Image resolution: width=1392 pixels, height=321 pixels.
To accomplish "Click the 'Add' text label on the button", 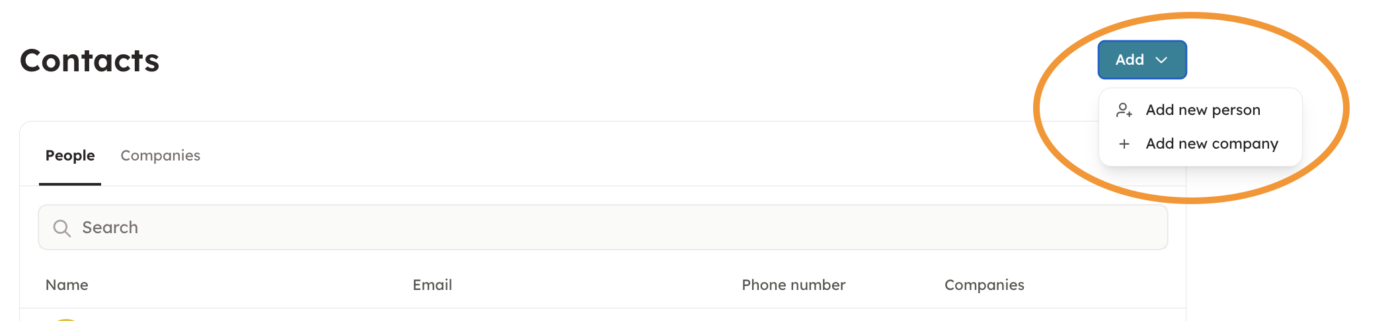I will coord(1130,60).
